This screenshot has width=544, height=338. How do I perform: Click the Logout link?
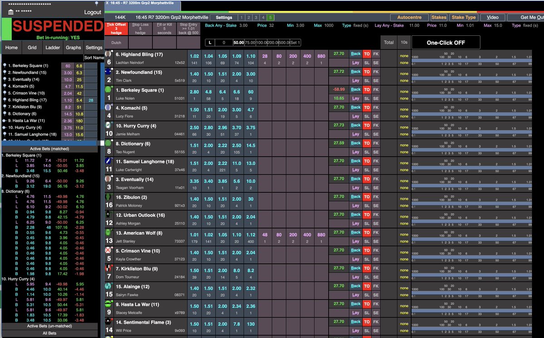(x=92, y=12)
